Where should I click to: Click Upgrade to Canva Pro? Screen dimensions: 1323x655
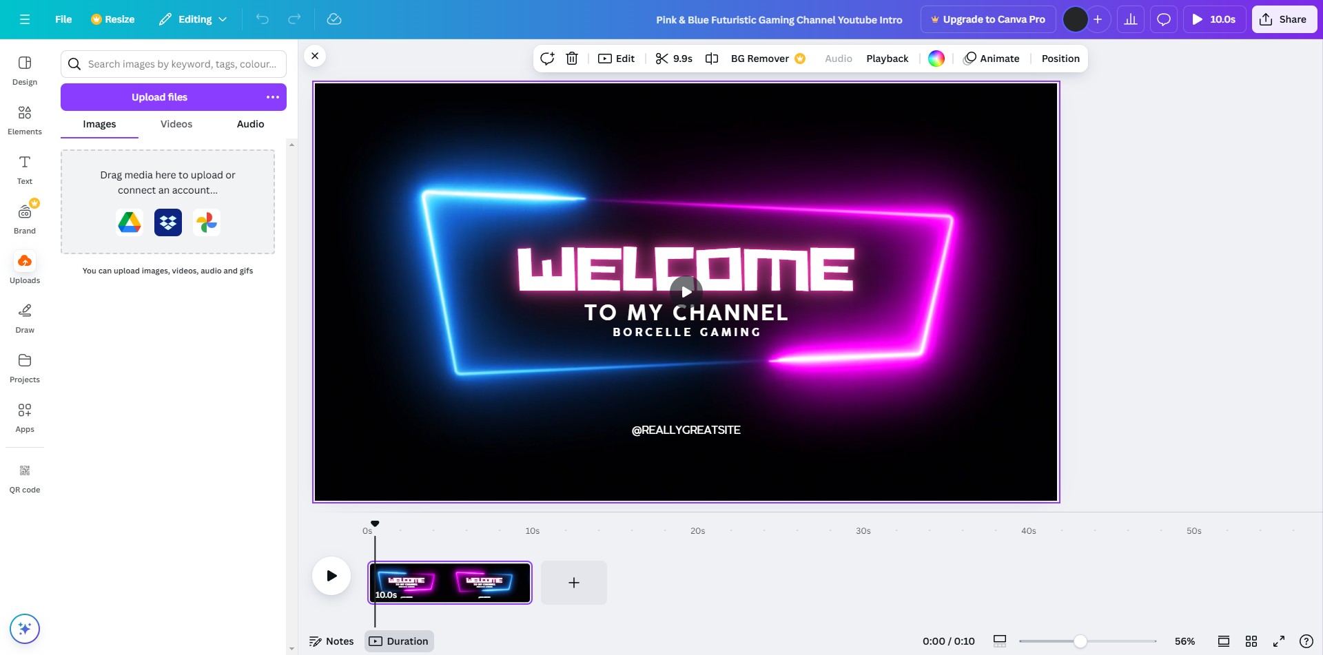[988, 19]
